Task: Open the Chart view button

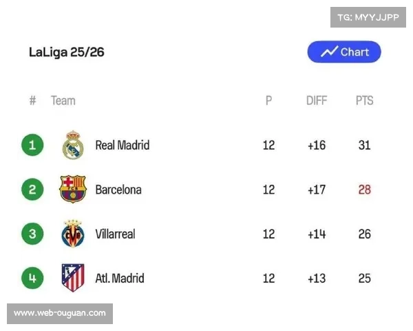Action: point(344,52)
